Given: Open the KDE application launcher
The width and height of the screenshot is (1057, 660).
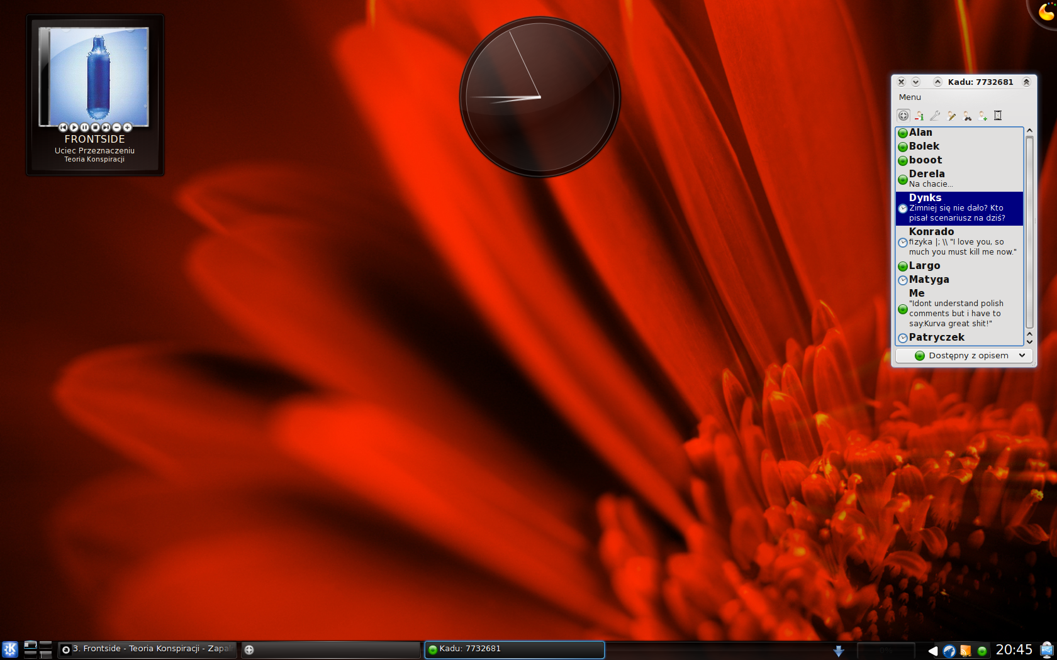Looking at the screenshot, I should (x=10, y=649).
